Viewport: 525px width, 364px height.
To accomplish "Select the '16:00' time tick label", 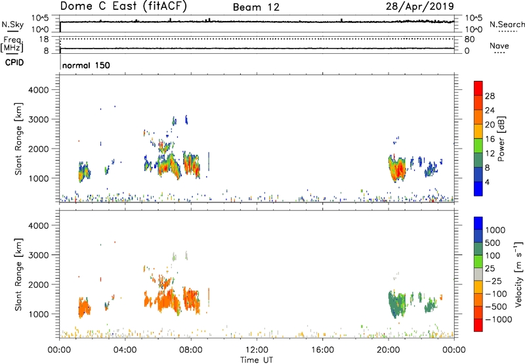I will click(x=322, y=350).
